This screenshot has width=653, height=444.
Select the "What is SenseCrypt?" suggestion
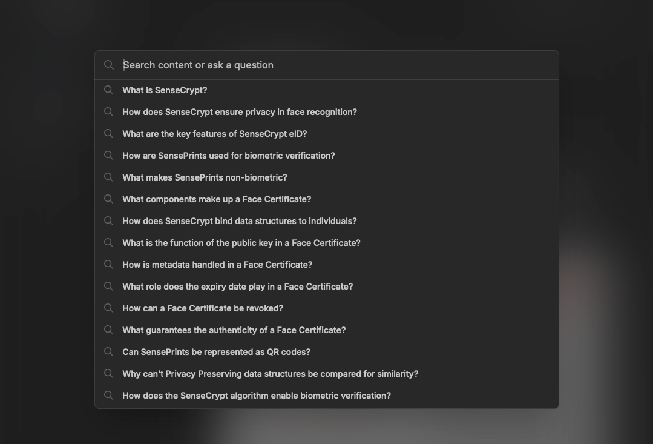point(165,90)
